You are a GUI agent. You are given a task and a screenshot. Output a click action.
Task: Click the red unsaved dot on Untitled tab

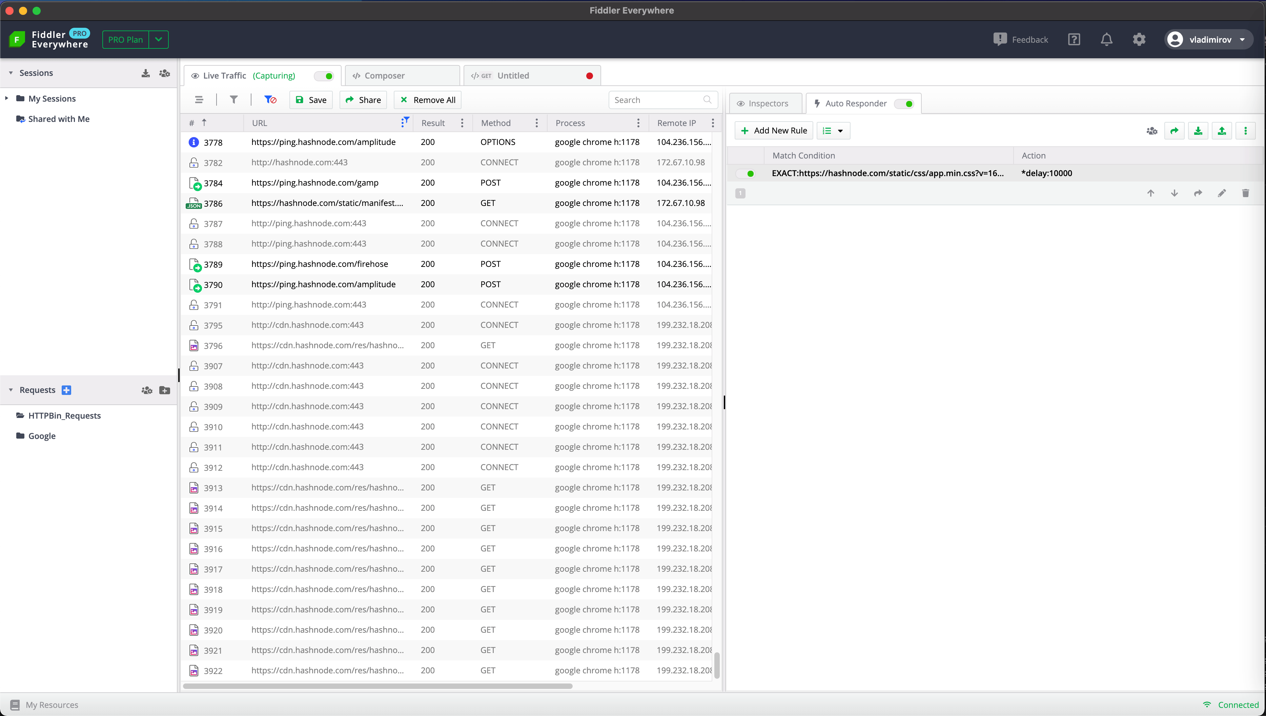pyautogui.click(x=589, y=76)
